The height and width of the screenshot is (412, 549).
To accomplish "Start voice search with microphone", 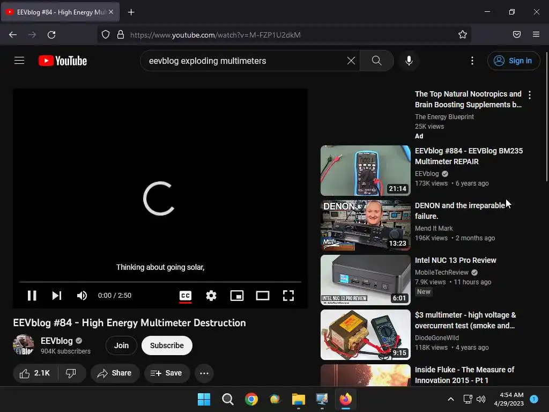I will pos(409,61).
